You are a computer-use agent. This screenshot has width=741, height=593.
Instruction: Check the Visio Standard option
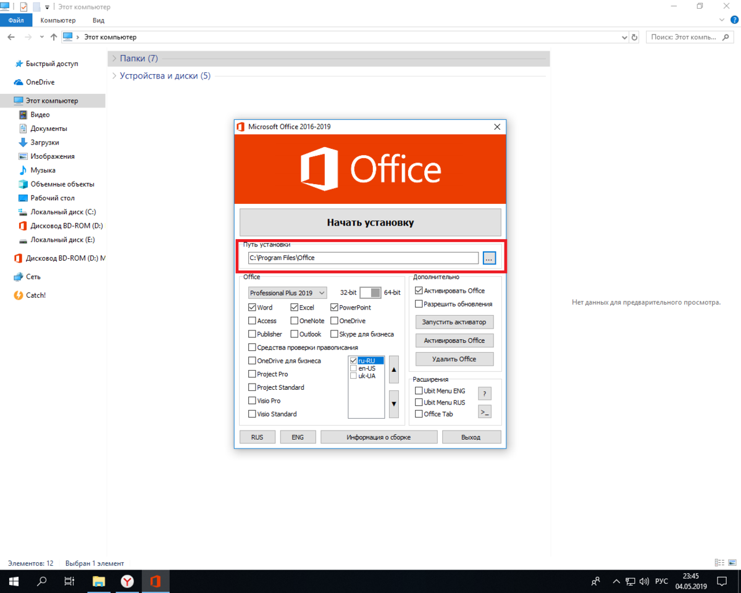pyautogui.click(x=252, y=414)
